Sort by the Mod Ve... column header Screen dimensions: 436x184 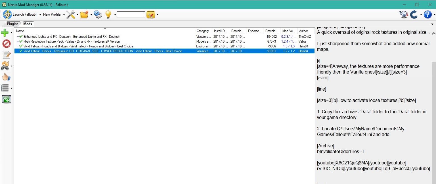289,31
